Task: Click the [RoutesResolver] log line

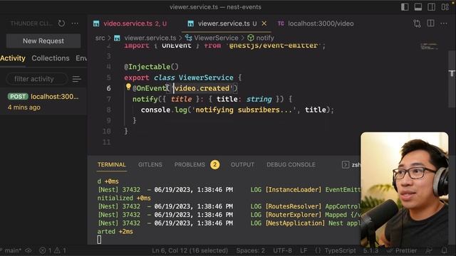Action: [x=229, y=206]
